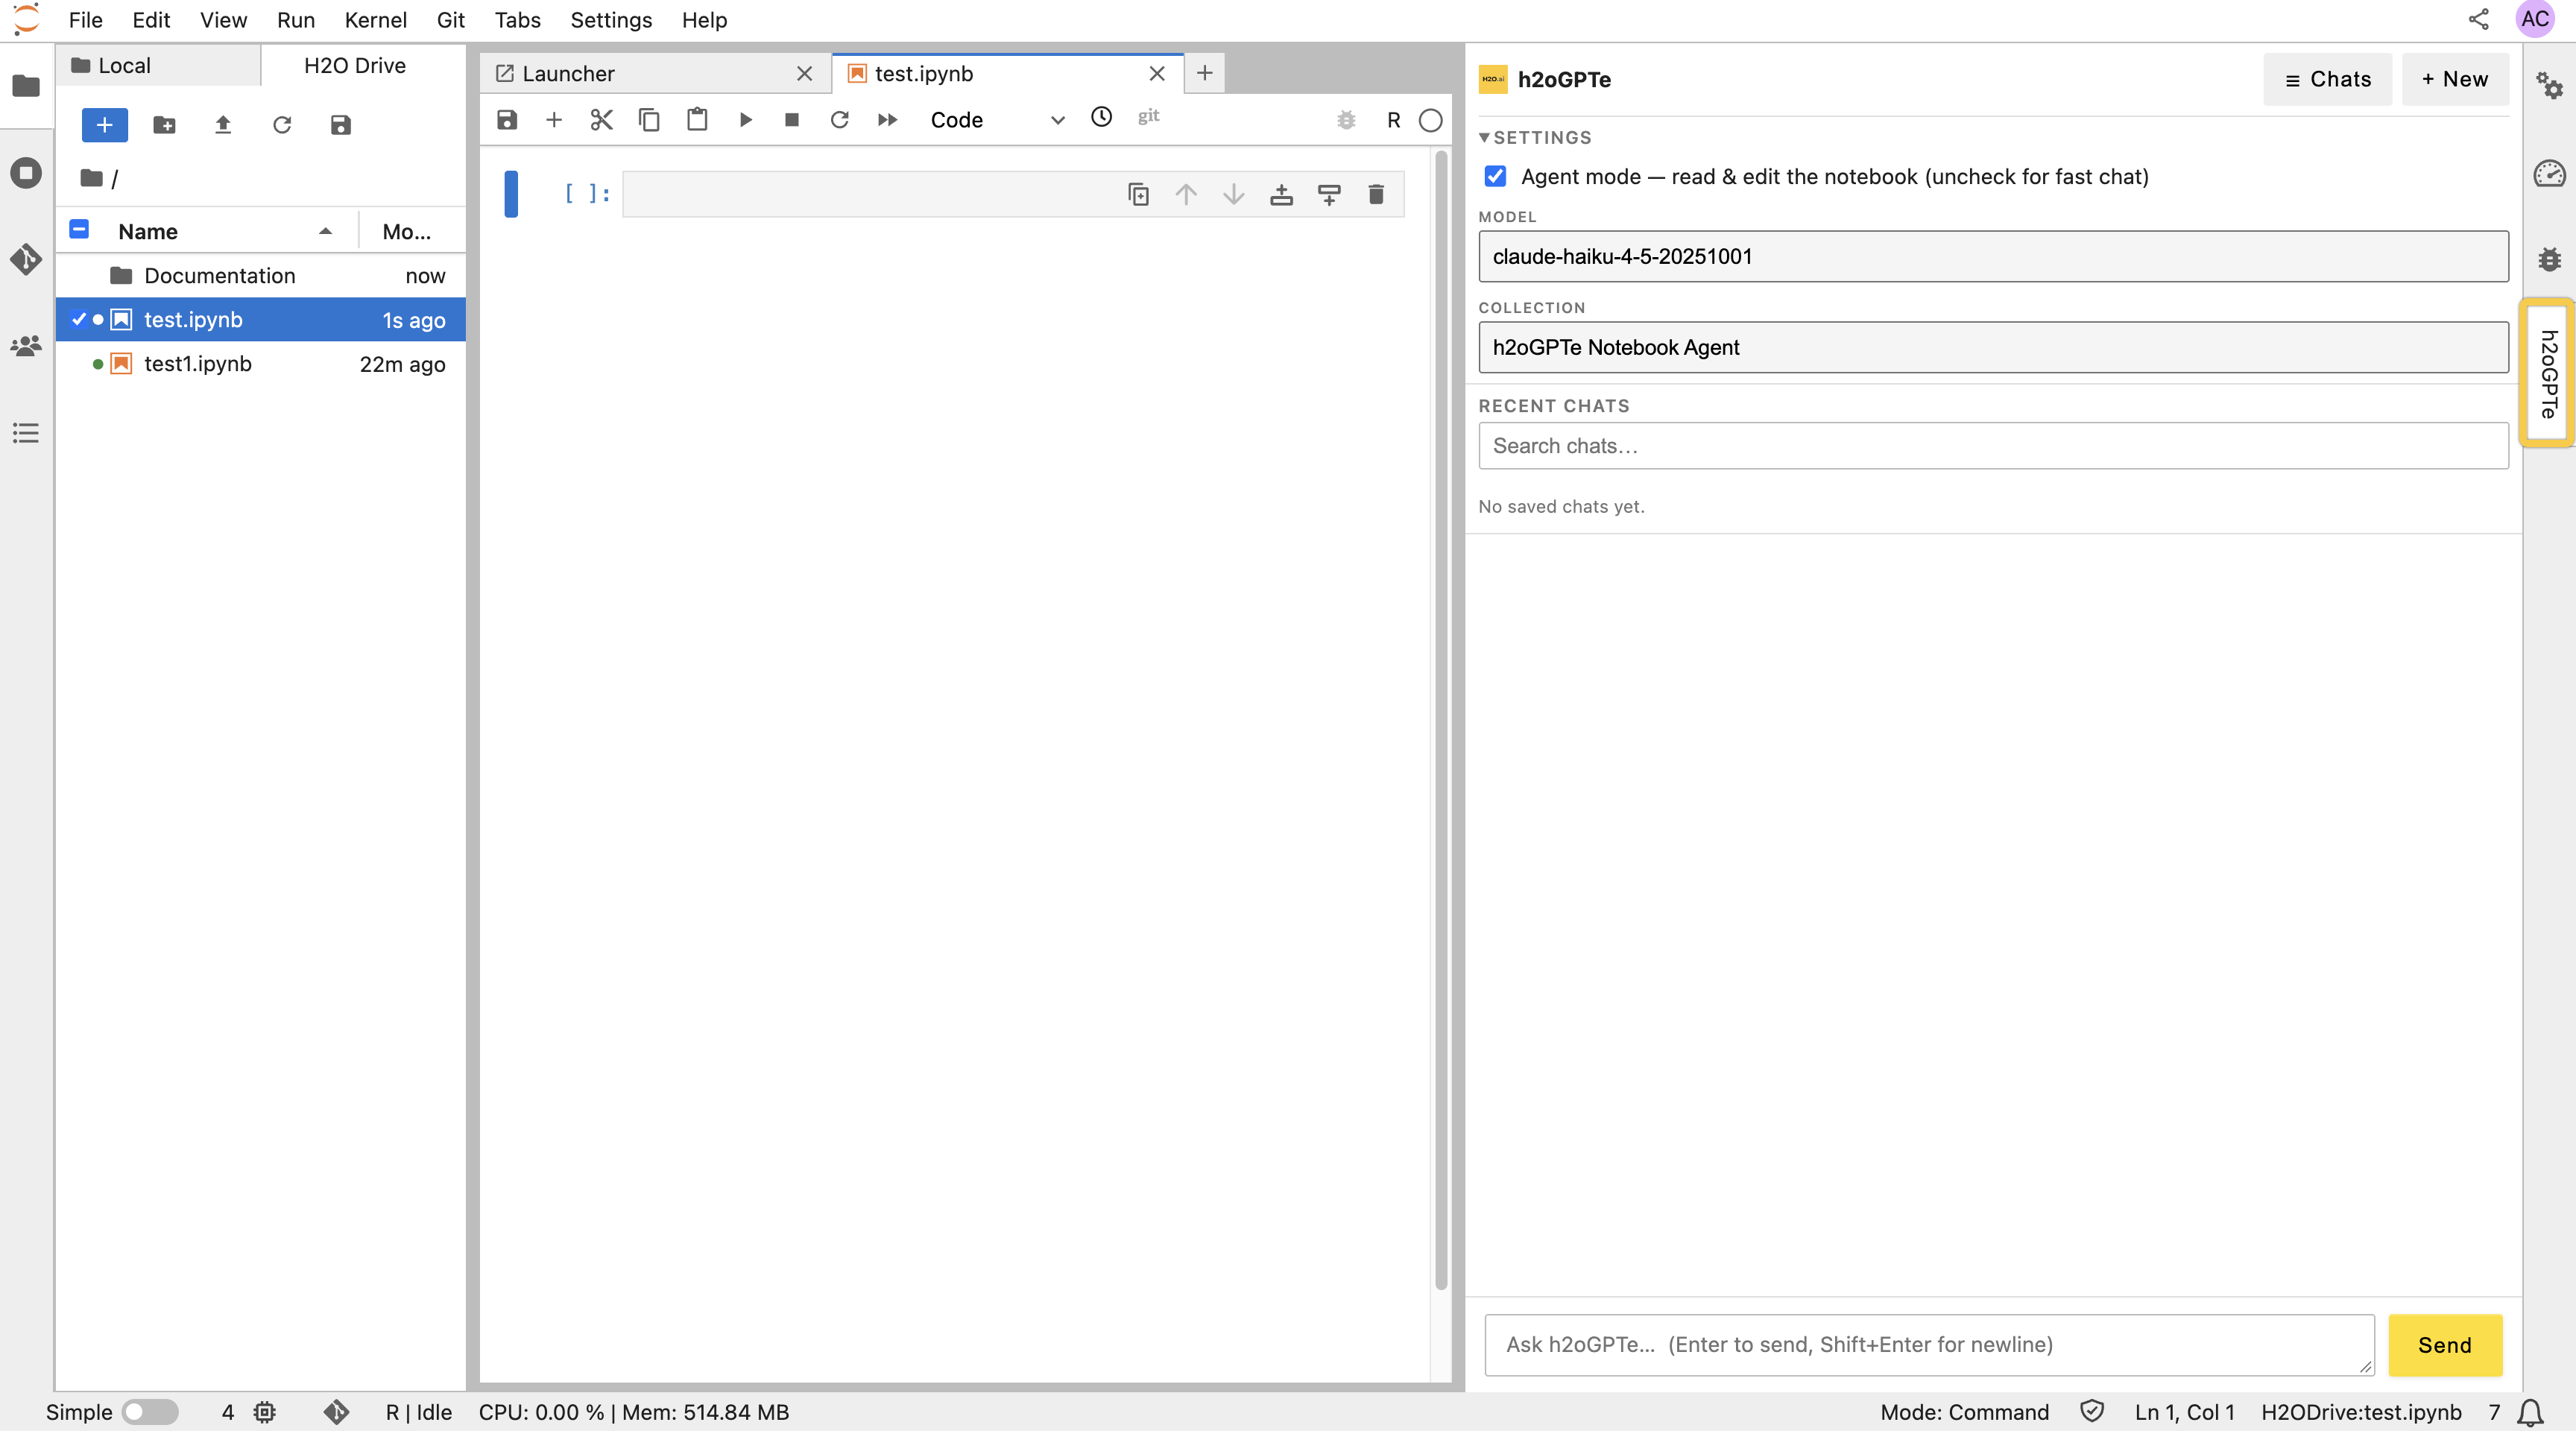Insert a cell below with plus icon
Image resolution: width=2576 pixels, height=1431 pixels.
[x=554, y=120]
